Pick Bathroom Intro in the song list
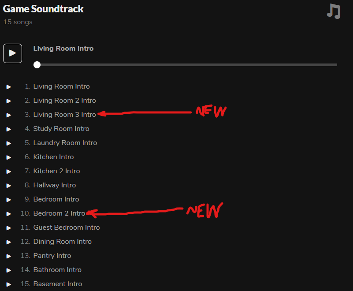The height and width of the screenshot is (291, 353). coord(57,270)
